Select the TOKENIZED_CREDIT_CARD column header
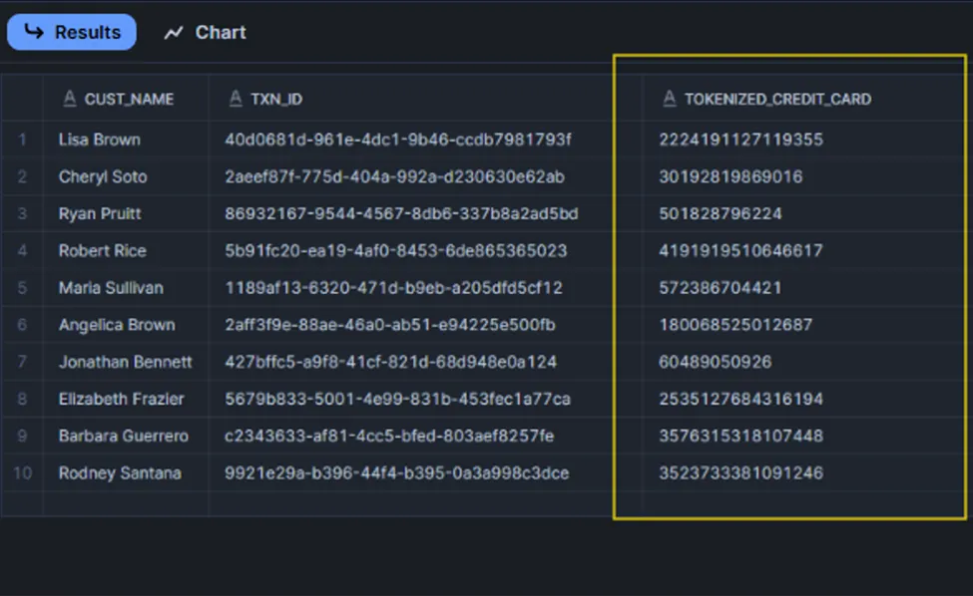Screen dimensions: 973x596 point(777,99)
